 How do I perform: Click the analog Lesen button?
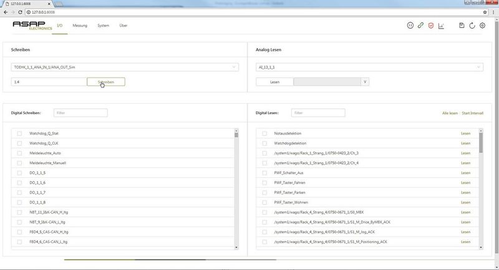click(274, 82)
